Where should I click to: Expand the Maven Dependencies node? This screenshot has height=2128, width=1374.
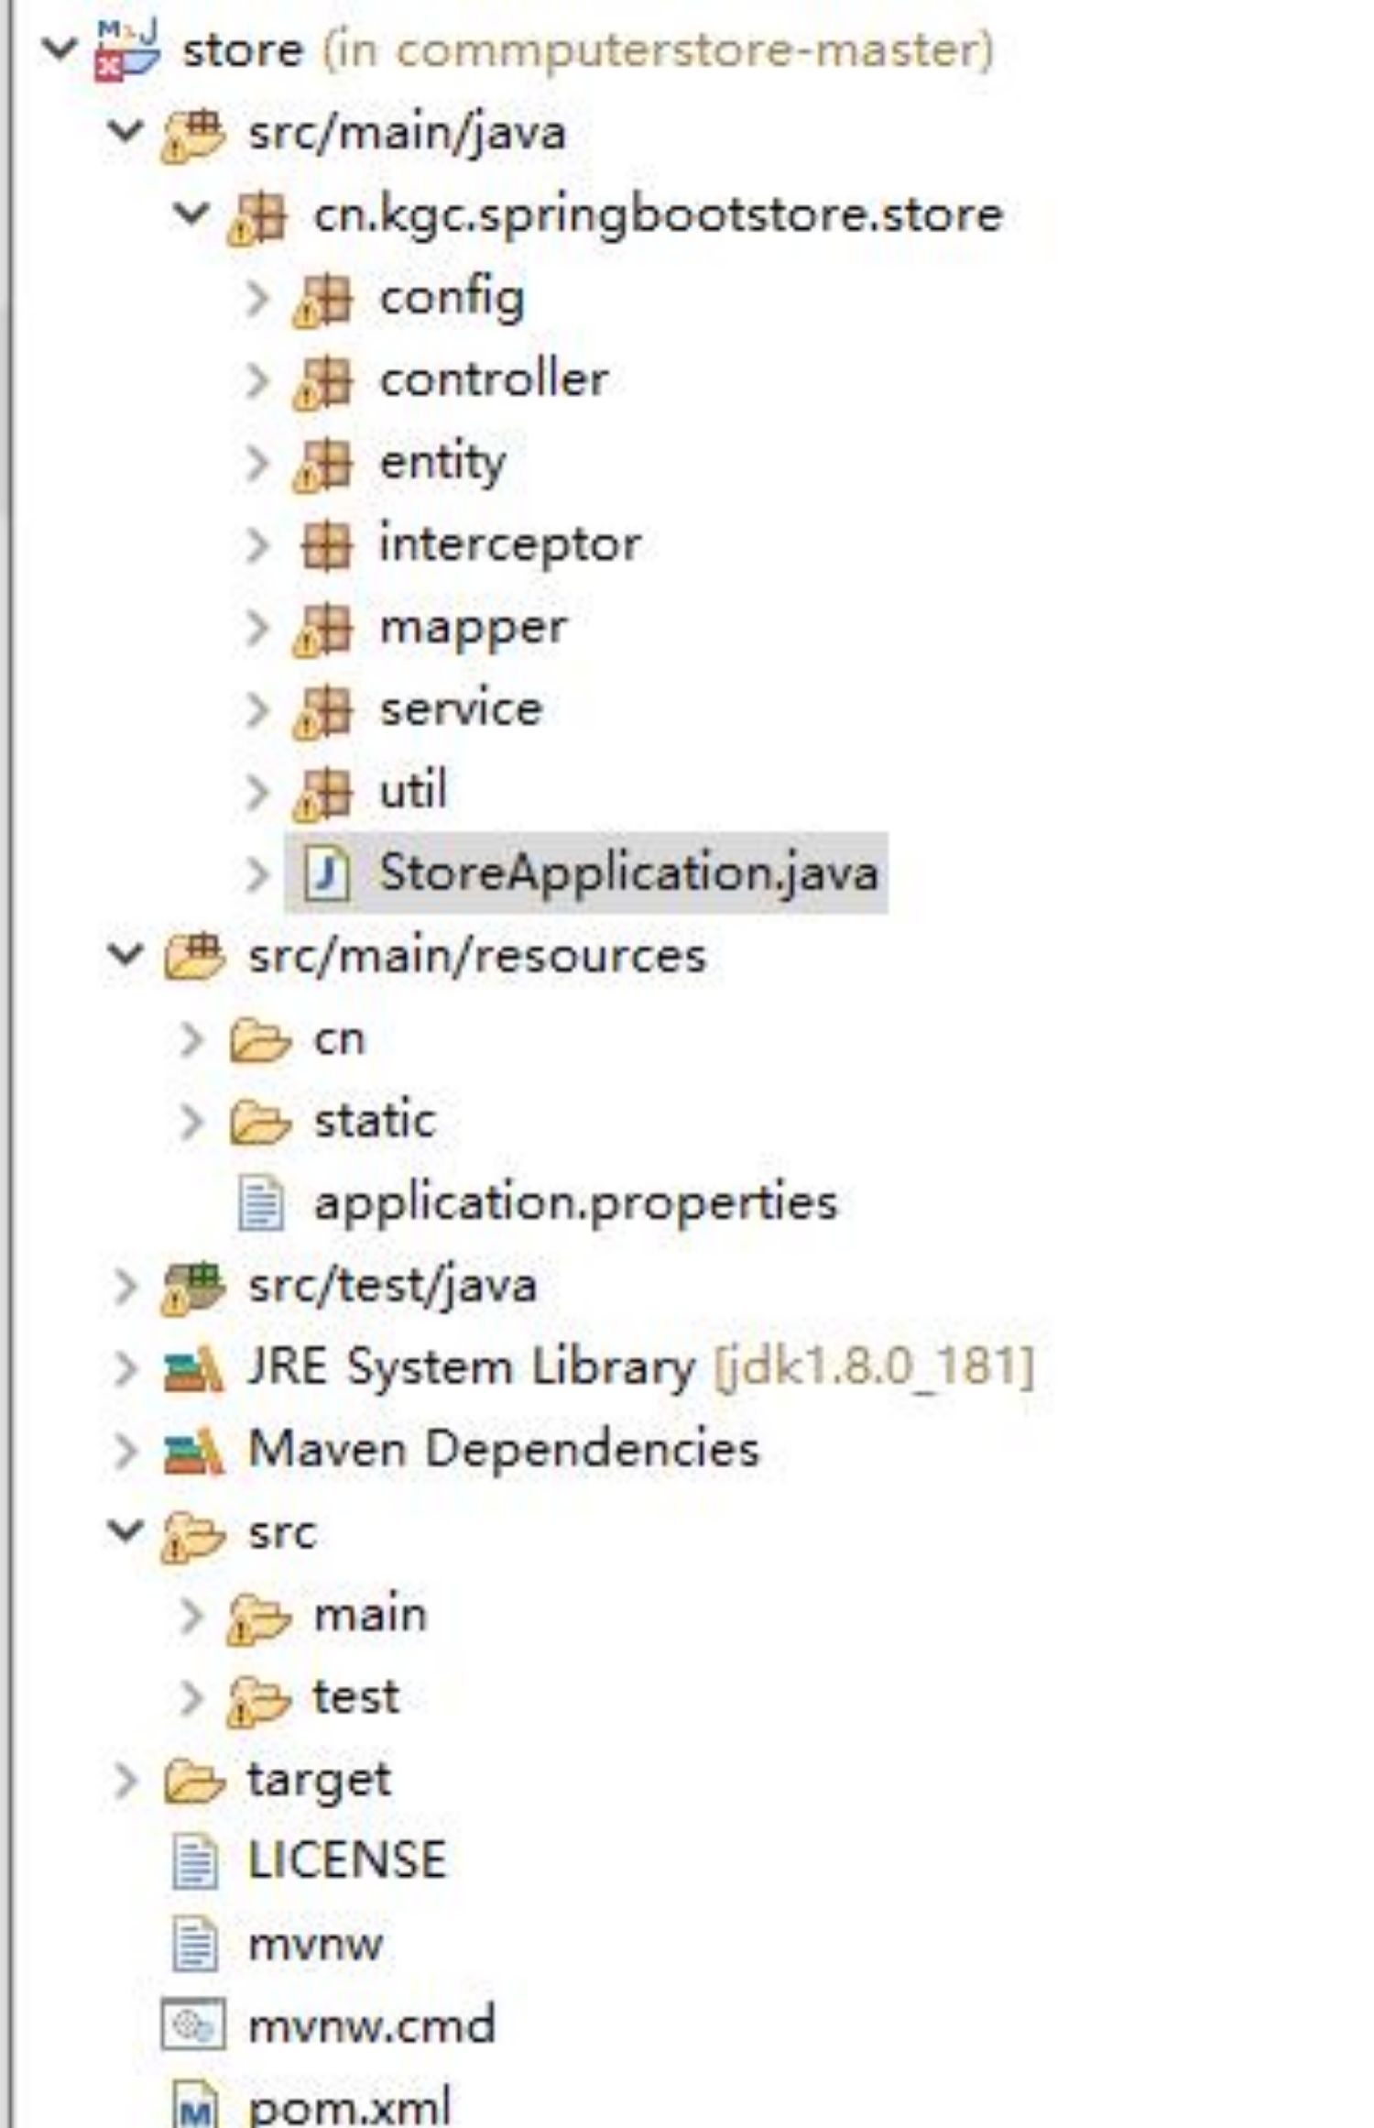pos(126,1452)
